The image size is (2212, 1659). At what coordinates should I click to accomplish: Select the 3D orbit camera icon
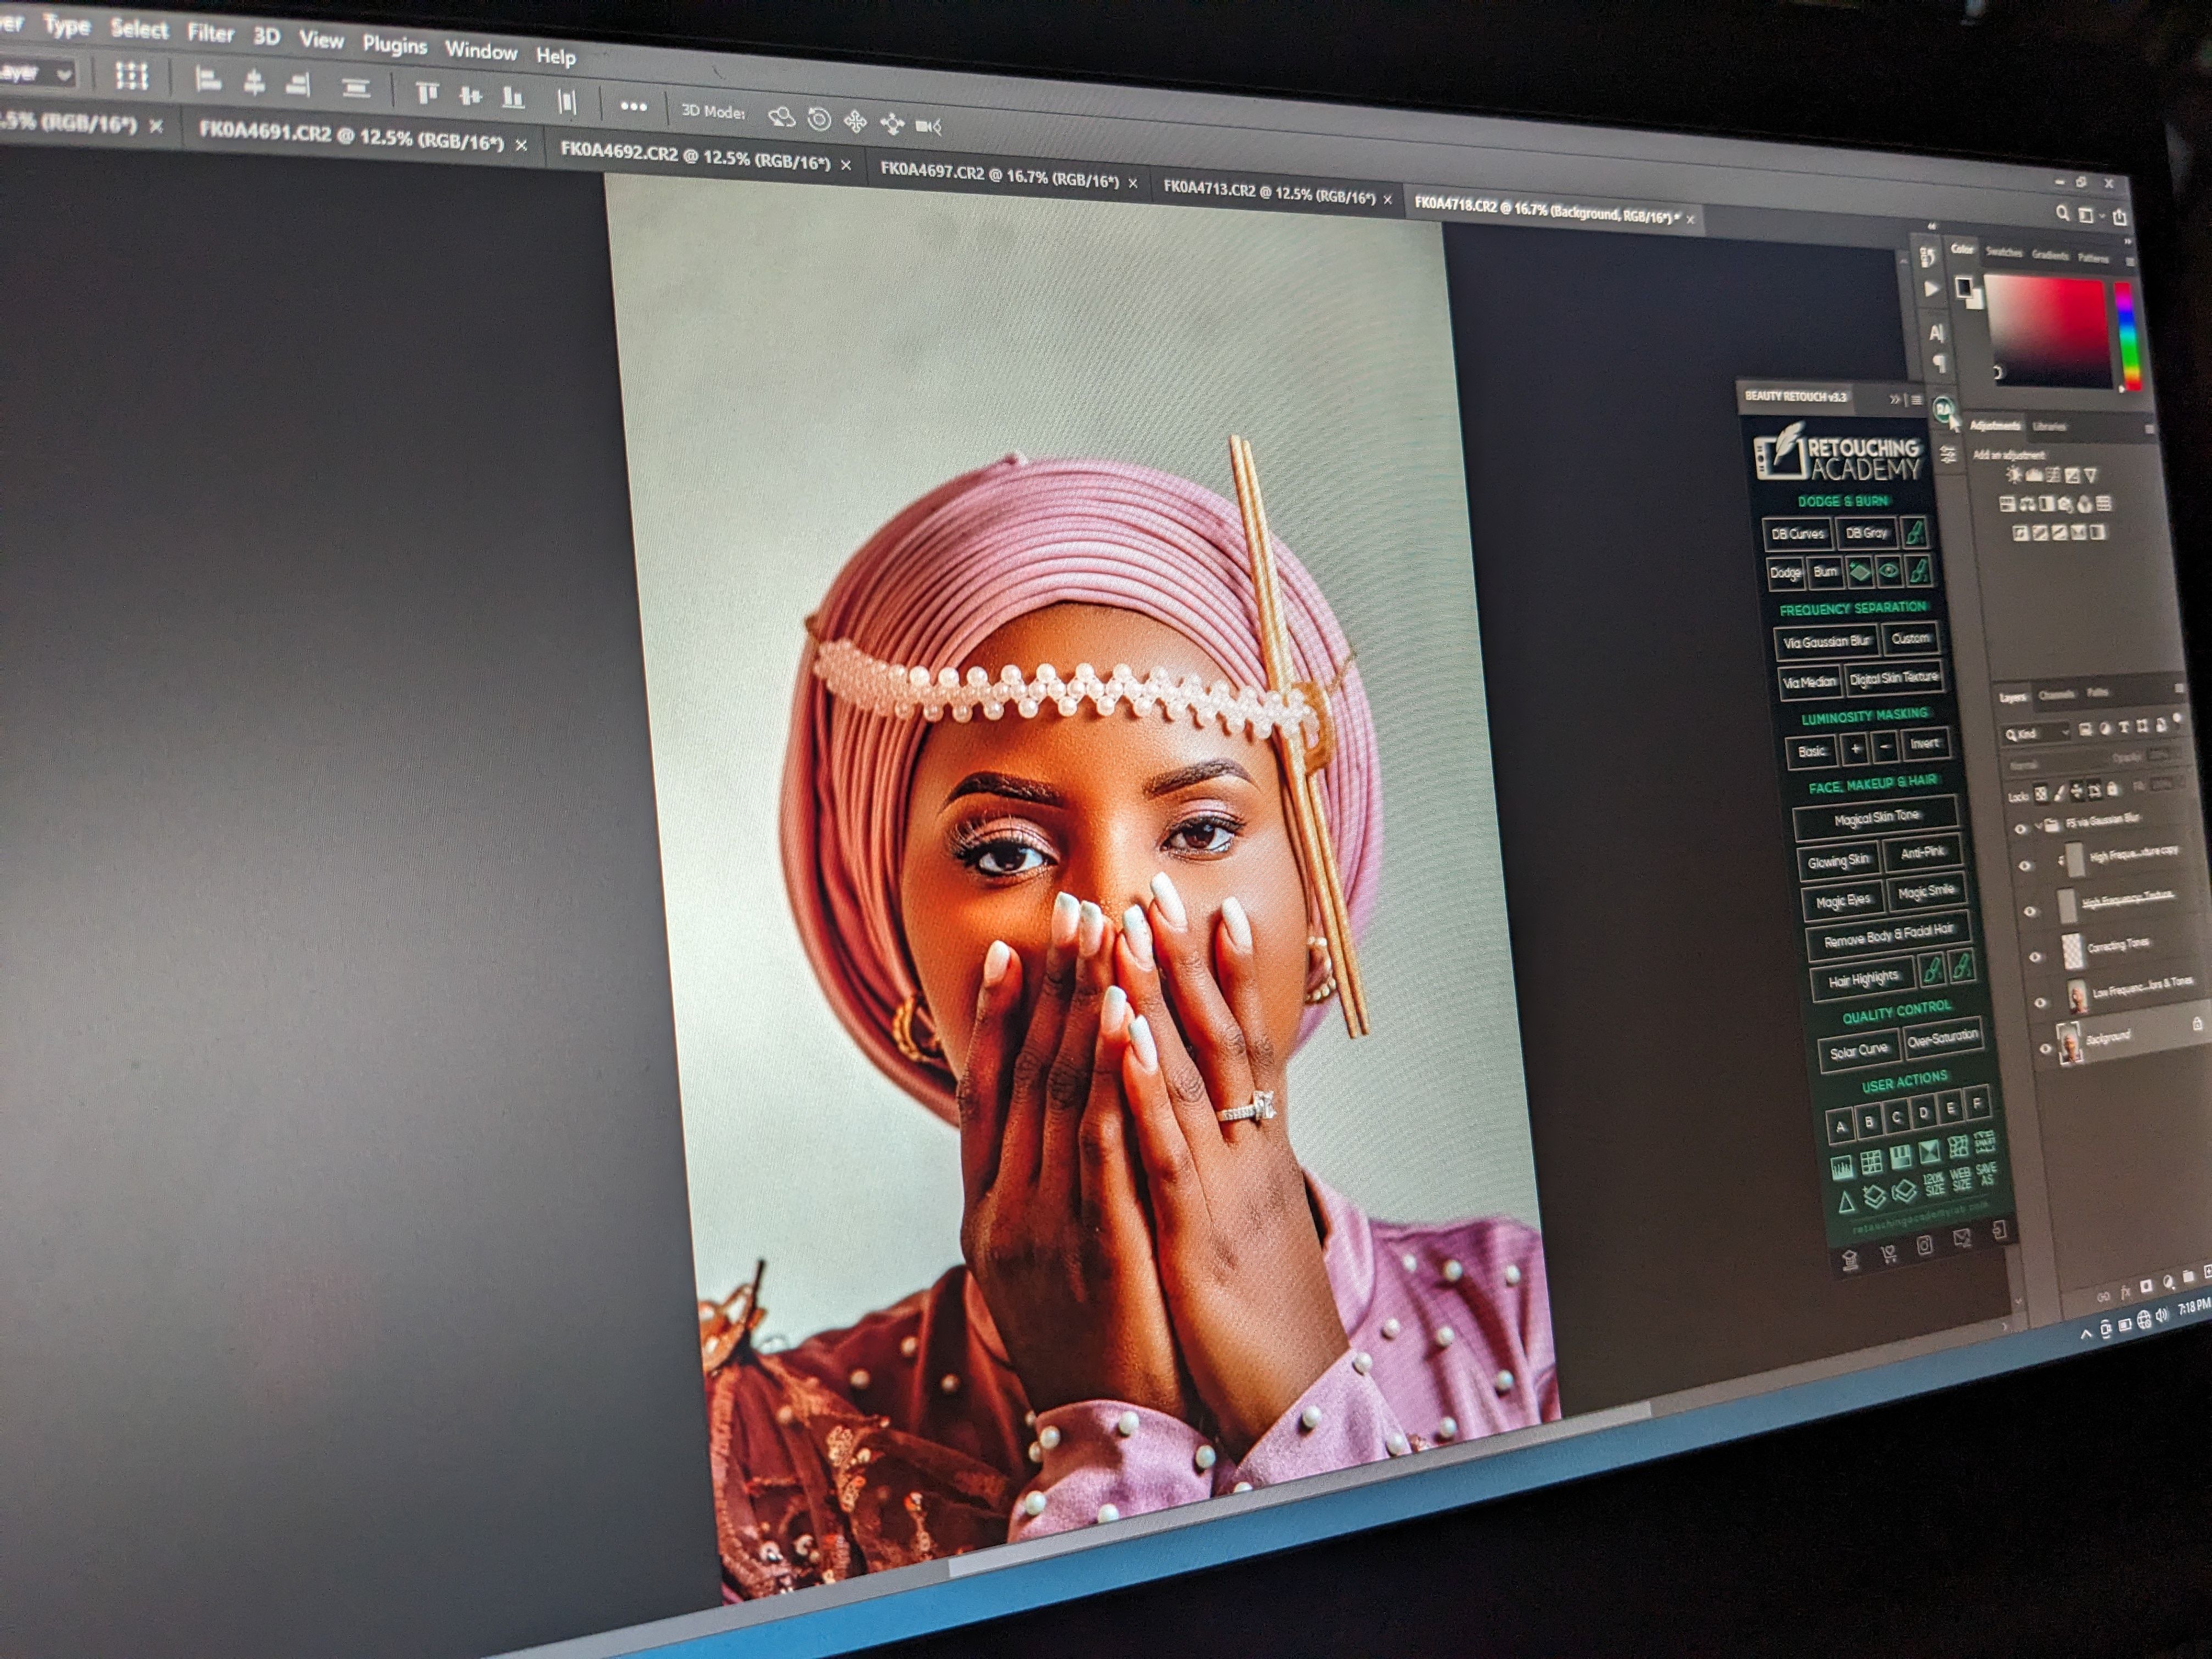pos(781,118)
